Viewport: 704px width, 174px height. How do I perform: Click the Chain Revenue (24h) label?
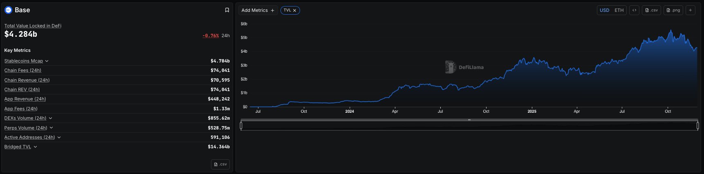pos(27,80)
